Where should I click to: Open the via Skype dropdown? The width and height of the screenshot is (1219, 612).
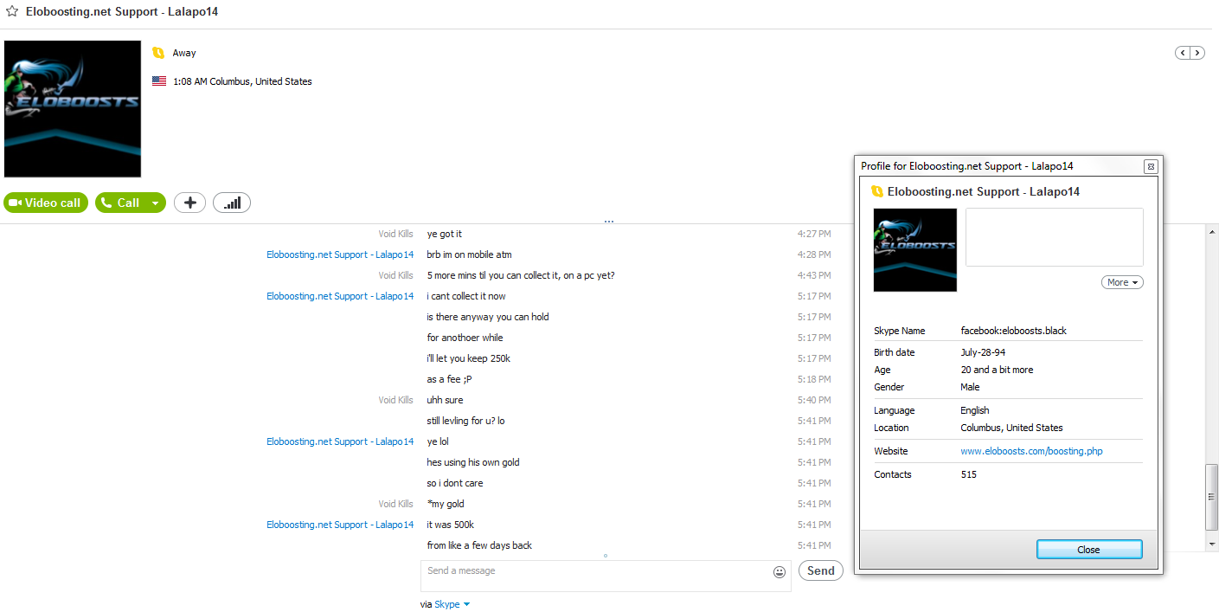tap(452, 604)
